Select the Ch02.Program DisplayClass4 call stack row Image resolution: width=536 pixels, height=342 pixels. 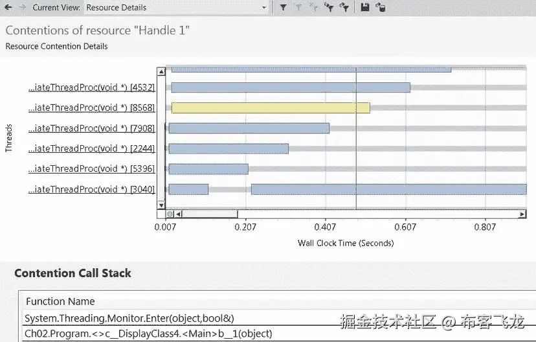click(x=279, y=334)
